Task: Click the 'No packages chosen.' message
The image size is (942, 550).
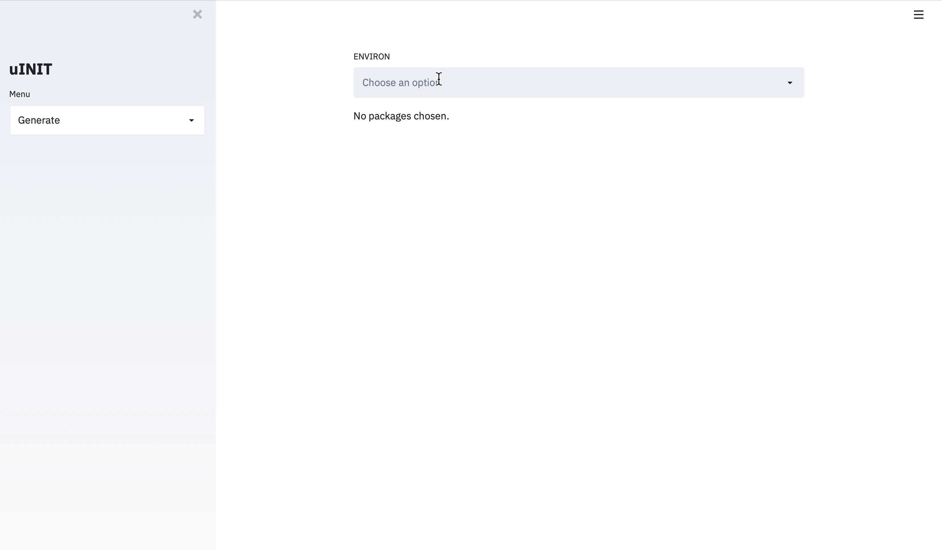Action: 401,116
